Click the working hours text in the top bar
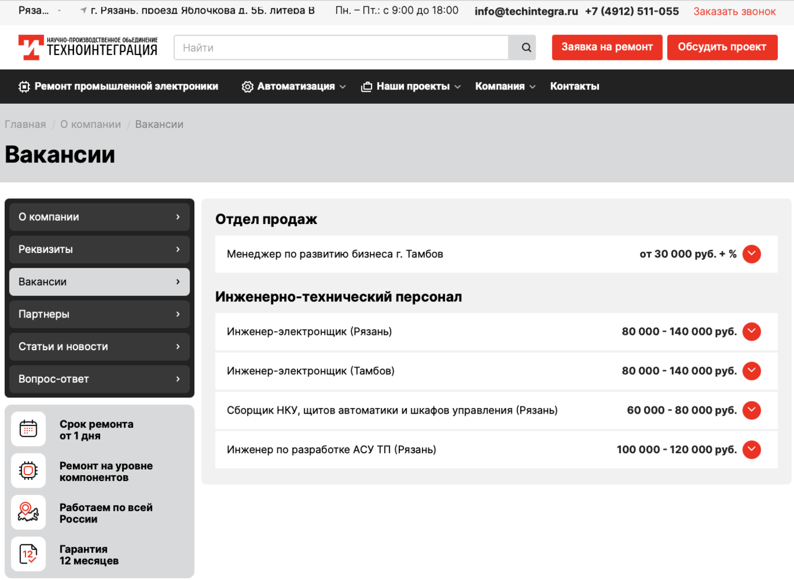The width and height of the screenshot is (794, 580). [397, 11]
